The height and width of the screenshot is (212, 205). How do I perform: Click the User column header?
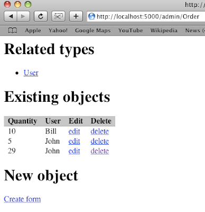53,121
